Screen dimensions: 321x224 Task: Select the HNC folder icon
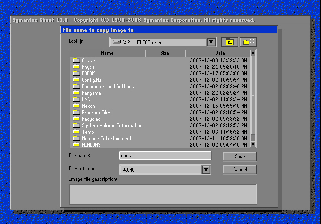pyautogui.click(x=76, y=99)
